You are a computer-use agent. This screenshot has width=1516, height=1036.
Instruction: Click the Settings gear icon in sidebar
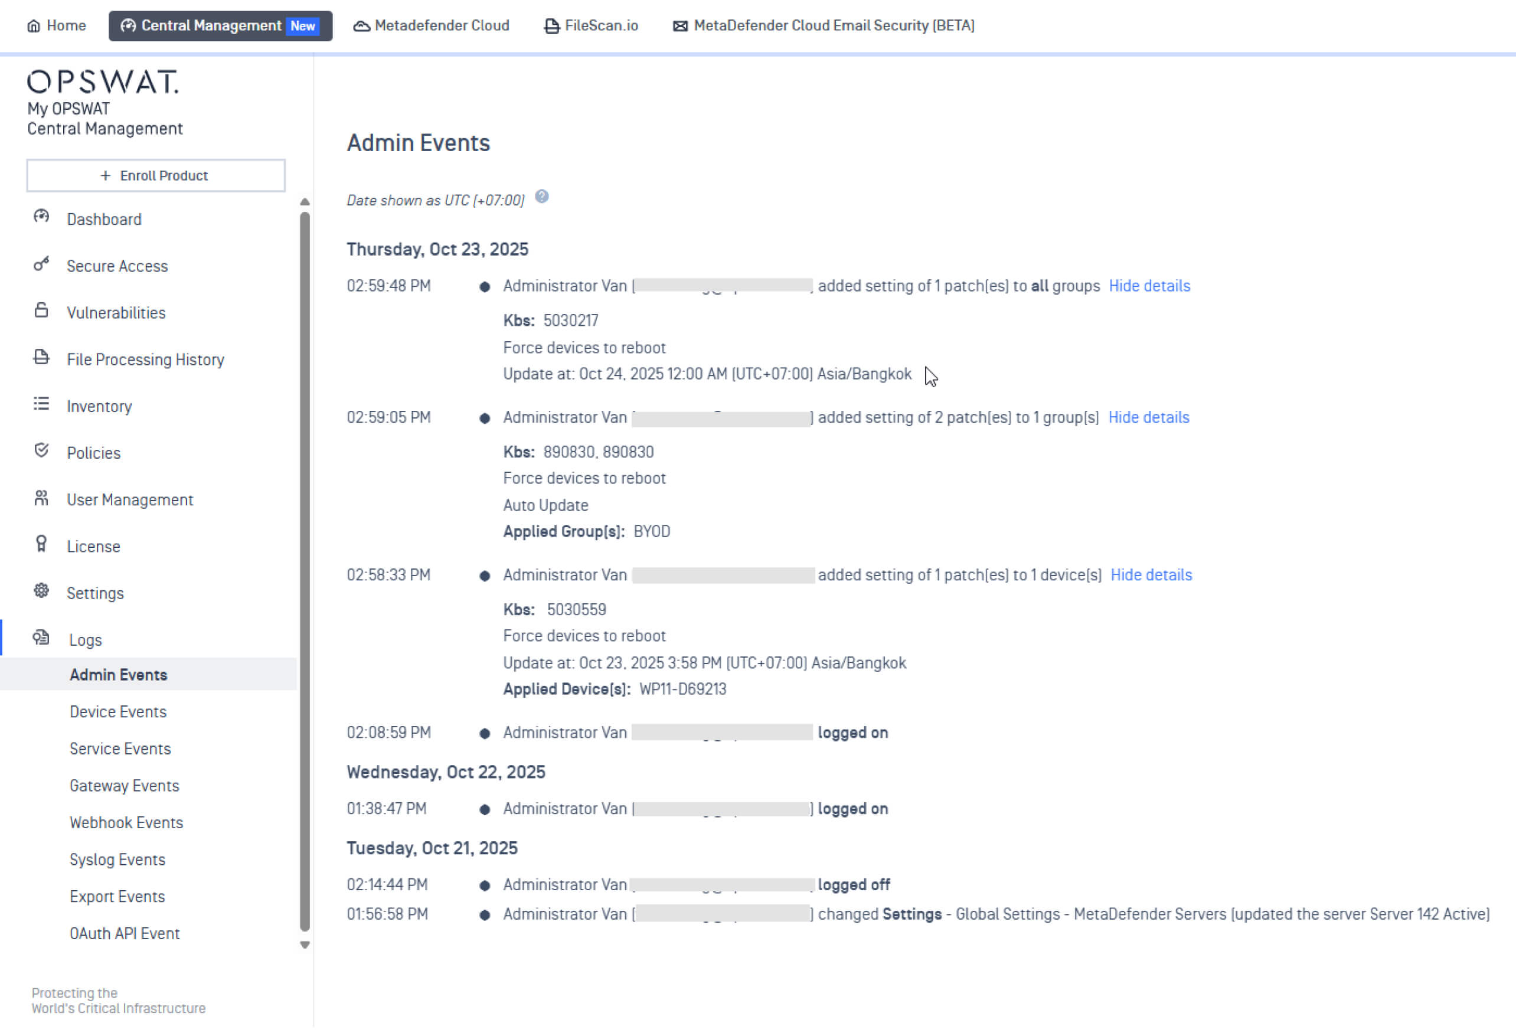(41, 591)
